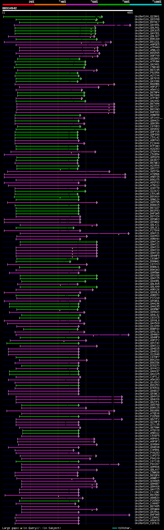
Task: Select the UniRef100_Q08864 label
Action: (147, 444)
